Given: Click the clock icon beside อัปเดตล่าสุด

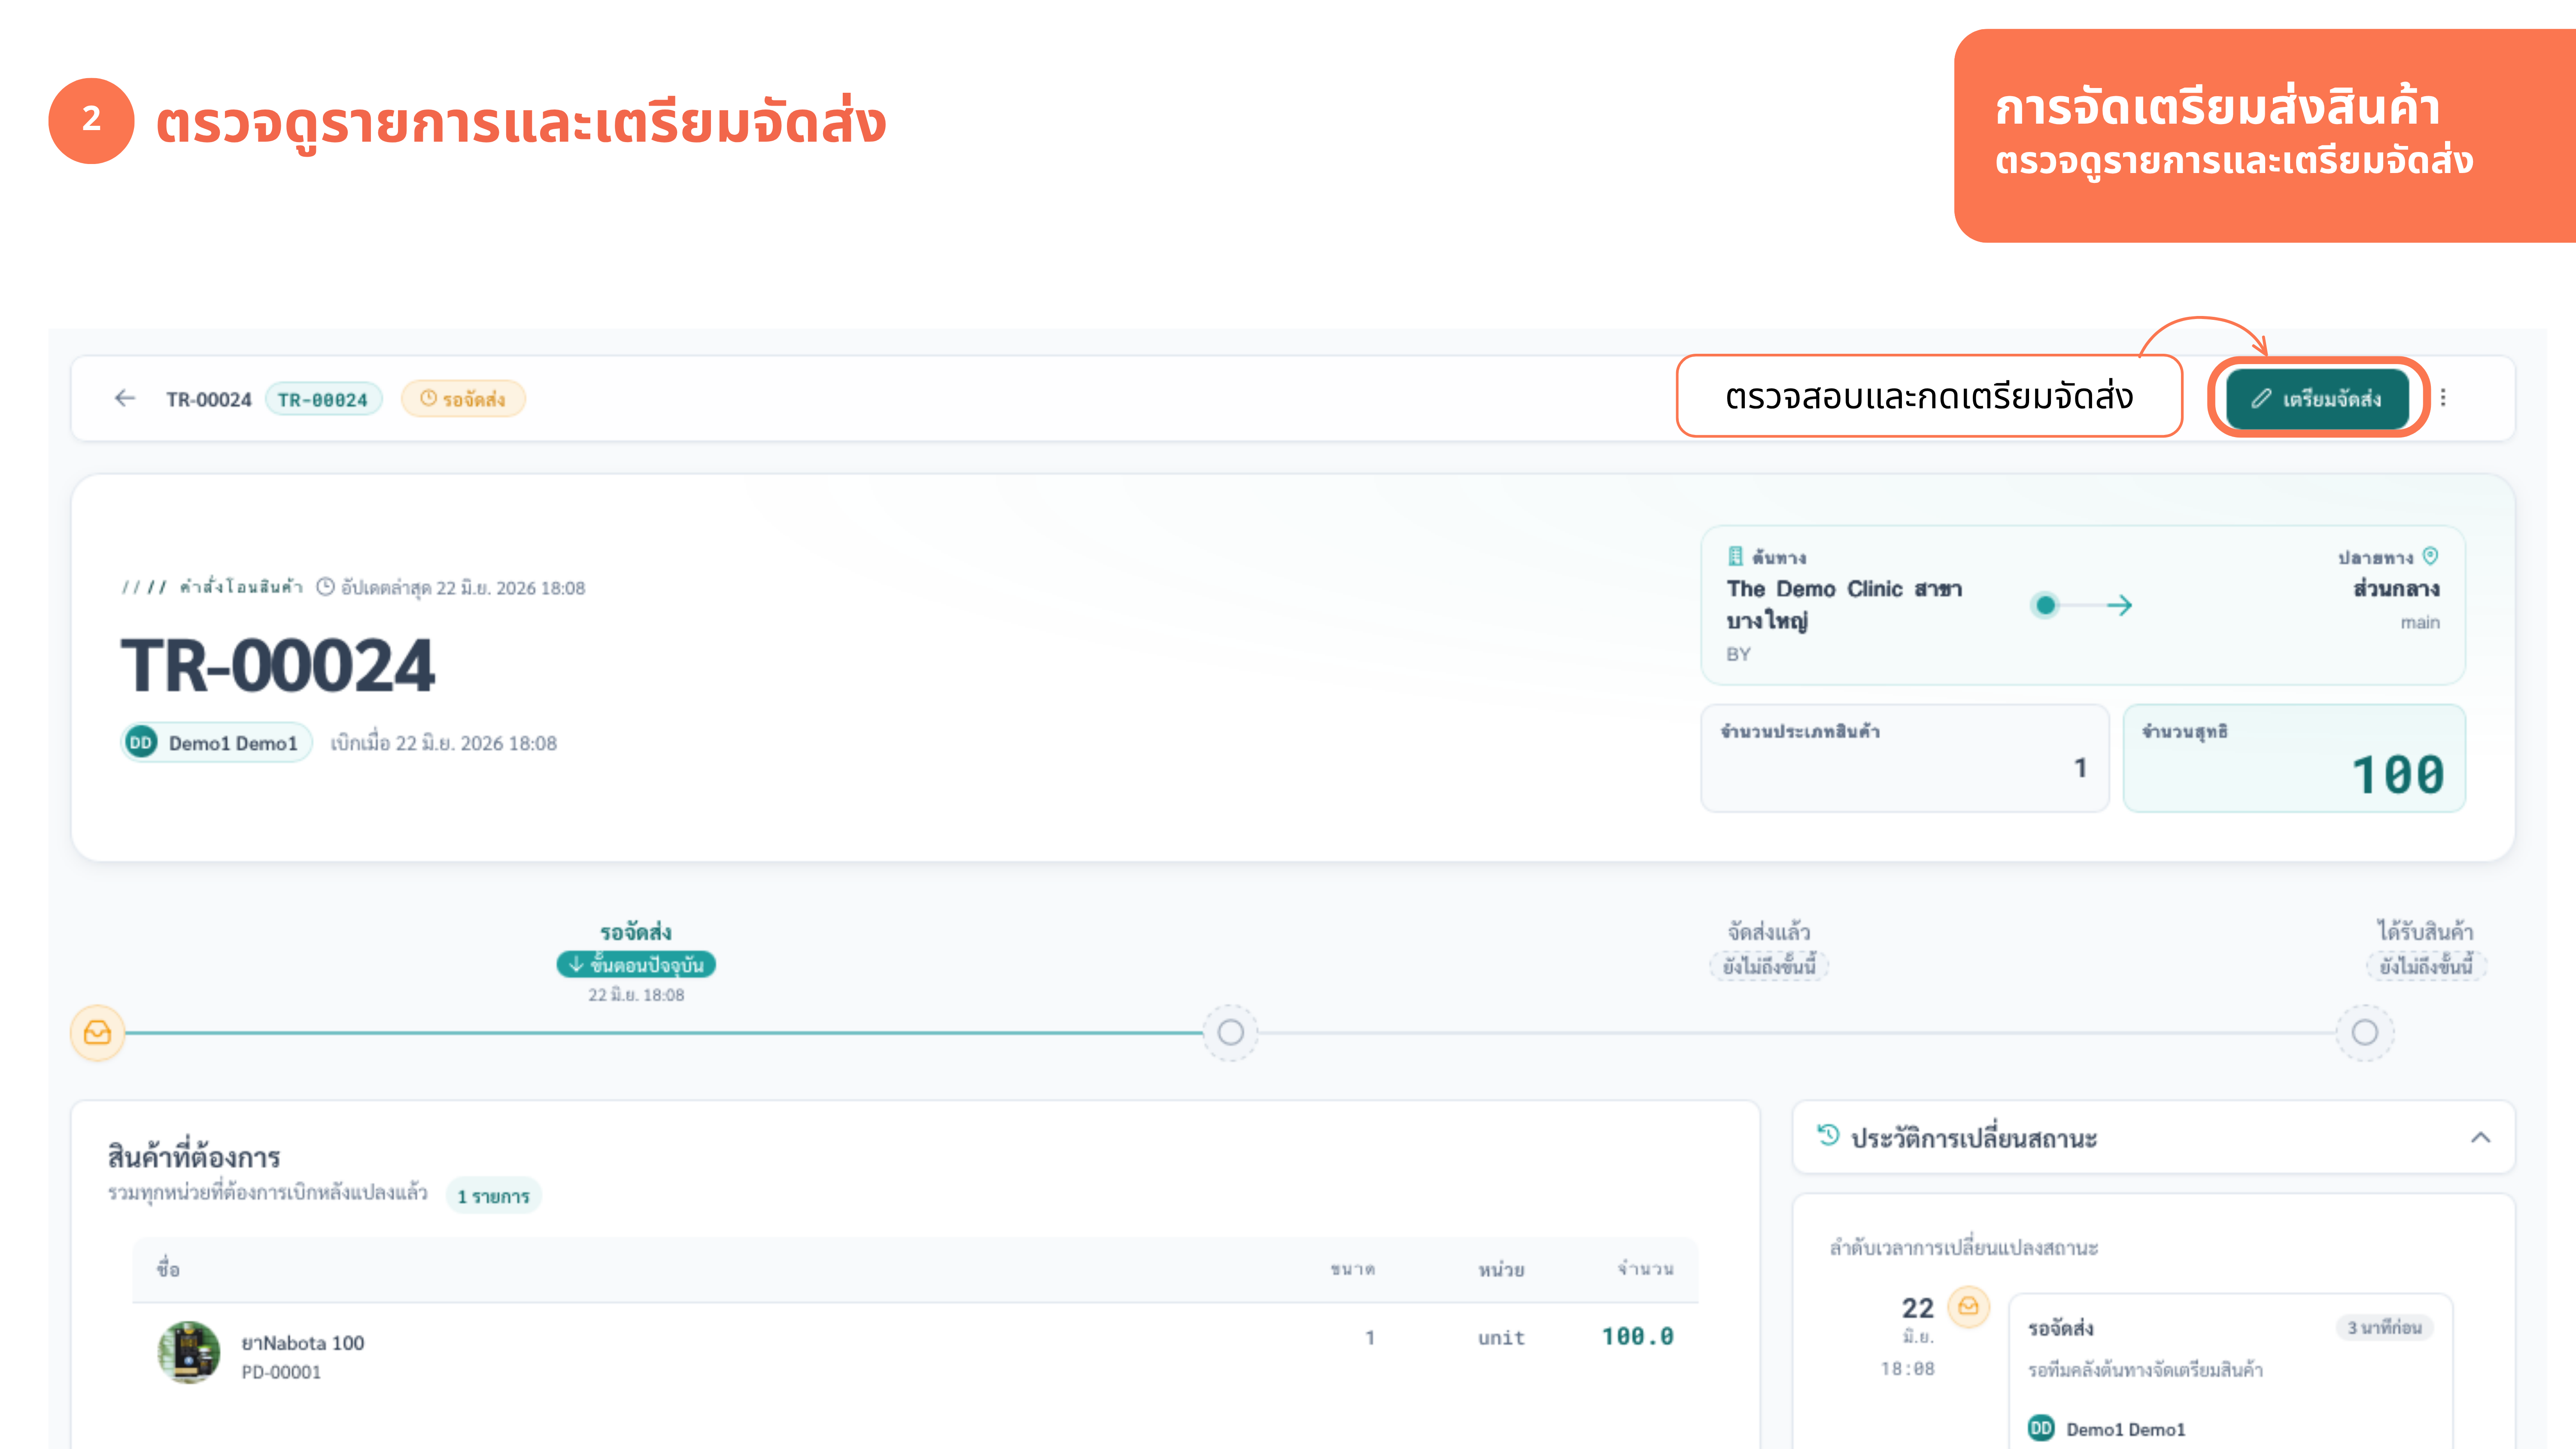Looking at the screenshot, I should [x=325, y=587].
